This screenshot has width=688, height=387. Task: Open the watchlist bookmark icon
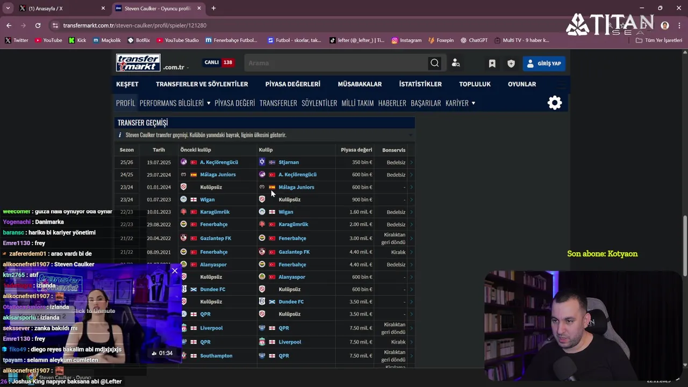tap(492, 63)
